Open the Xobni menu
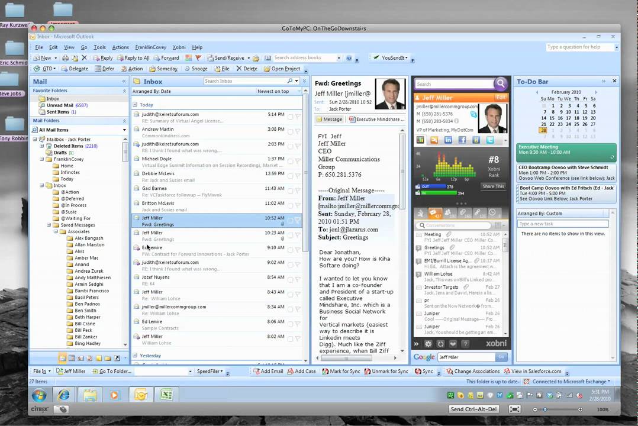638x426 pixels. coord(179,47)
